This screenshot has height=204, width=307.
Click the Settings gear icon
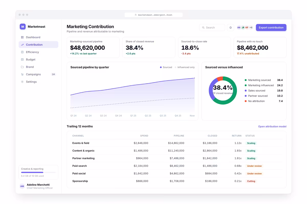click(x=22, y=82)
